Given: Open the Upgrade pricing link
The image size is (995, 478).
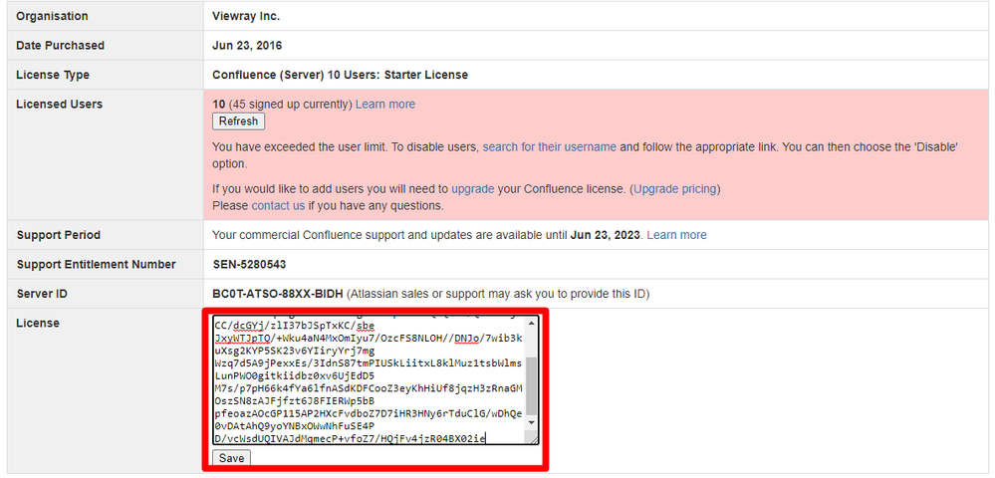Looking at the screenshot, I should pos(674,189).
